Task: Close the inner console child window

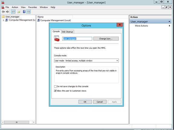Action: 170,7
